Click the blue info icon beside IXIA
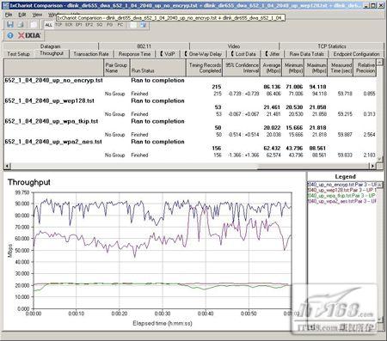The image size is (387, 341). tap(10, 35)
